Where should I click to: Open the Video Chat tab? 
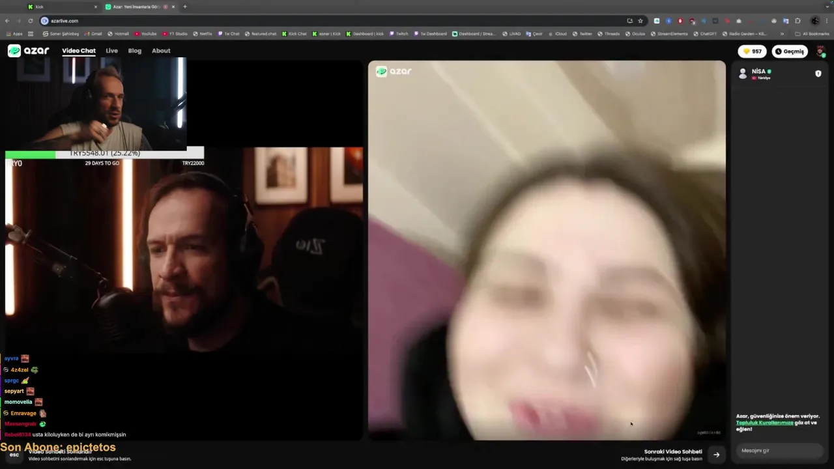pyautogui.click(x=79, y=51)
